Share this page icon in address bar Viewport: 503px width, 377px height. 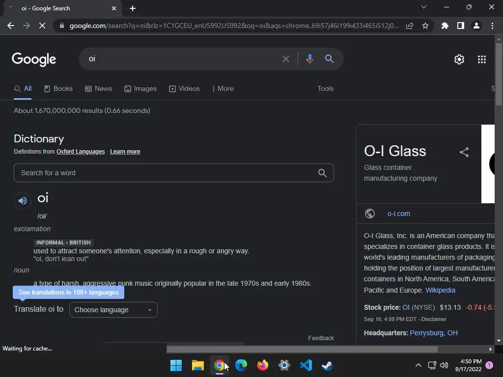point(410,26)
